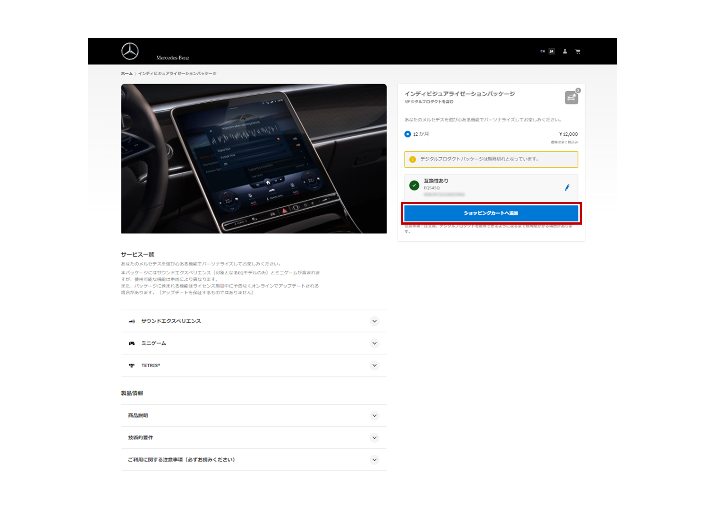Click the game controller icon beside ミニゲーム
This screenshot has width=705, height=529.
[x=132, y=343]
